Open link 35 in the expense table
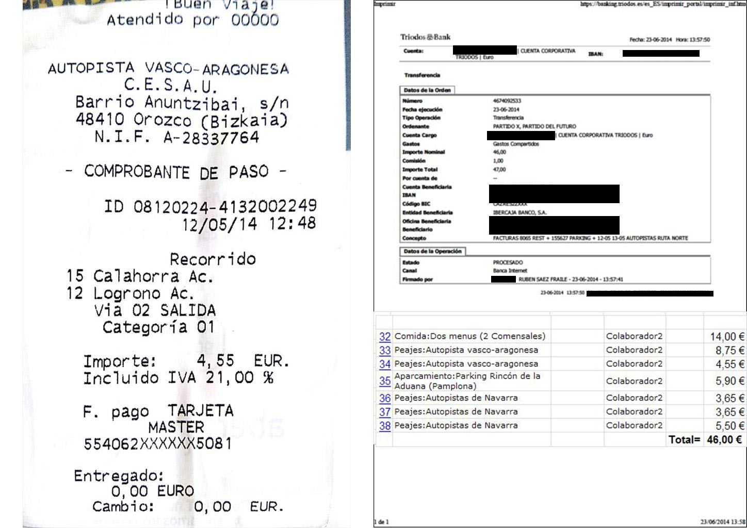747x528 pixels. pyautogui.click(x=385, y=382)
